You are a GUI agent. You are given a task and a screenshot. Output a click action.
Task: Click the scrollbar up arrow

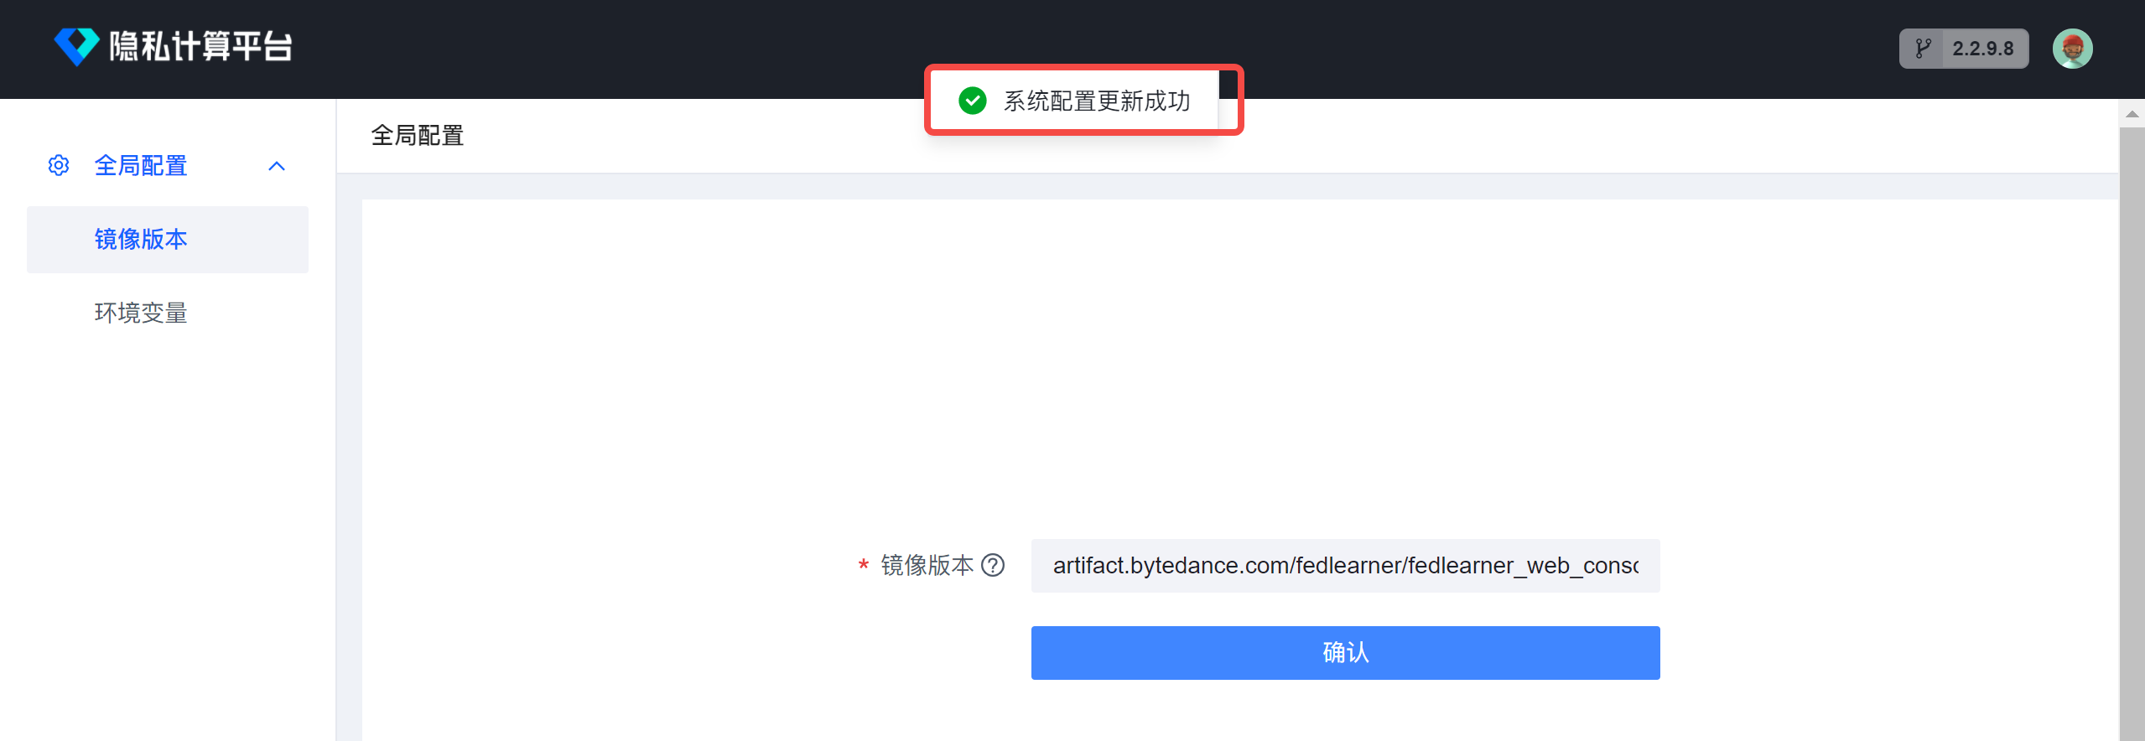click(2132, 114)
